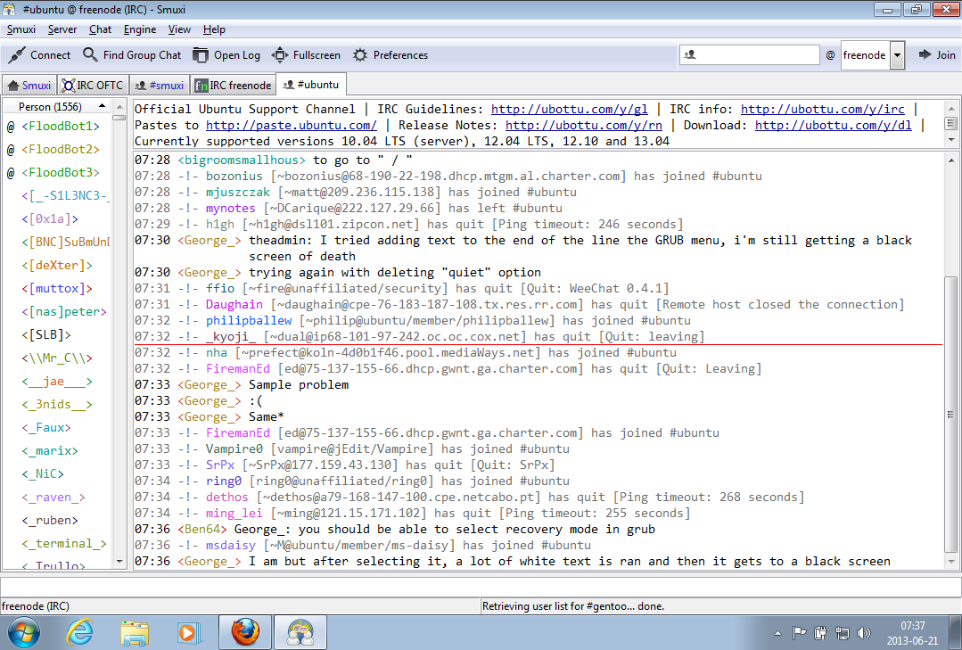Click the Open Log toolbar icon
962x650 pixels.
[201, 55]
